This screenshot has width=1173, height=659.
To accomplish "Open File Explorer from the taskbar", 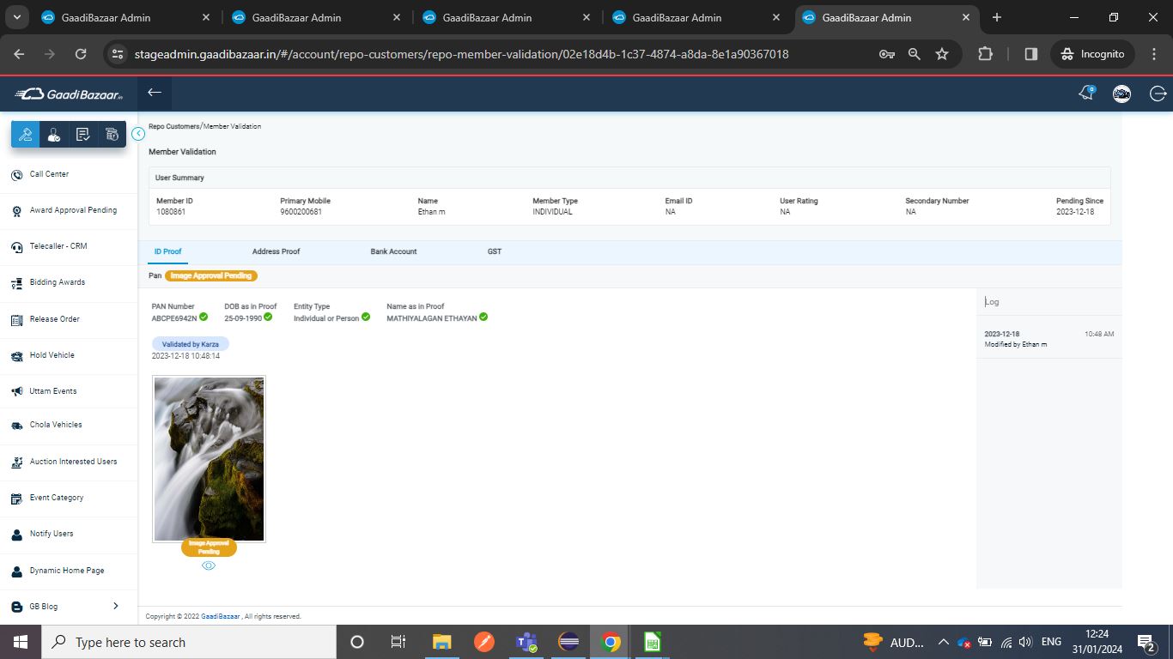I will (441, 642).
